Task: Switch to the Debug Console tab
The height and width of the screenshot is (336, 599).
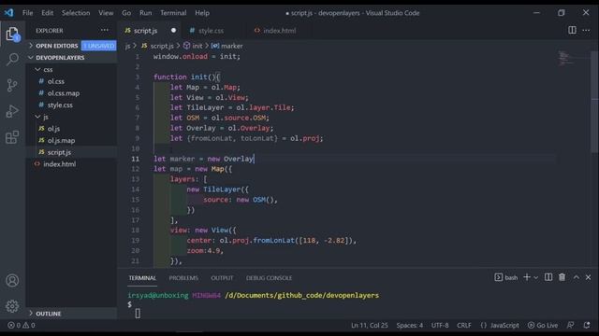Action: [269, 278]
